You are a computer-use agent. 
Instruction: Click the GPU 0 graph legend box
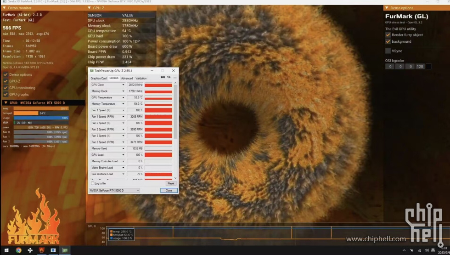coord(121,235)
